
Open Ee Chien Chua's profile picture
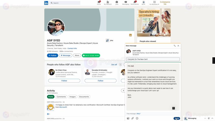tap(51, 72)
